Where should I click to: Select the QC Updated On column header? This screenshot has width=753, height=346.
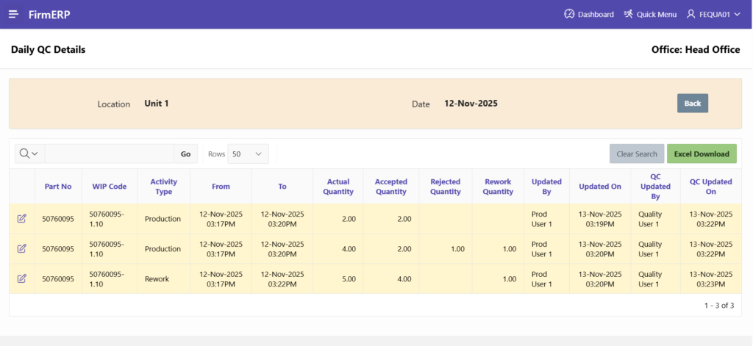pos(710,187)
